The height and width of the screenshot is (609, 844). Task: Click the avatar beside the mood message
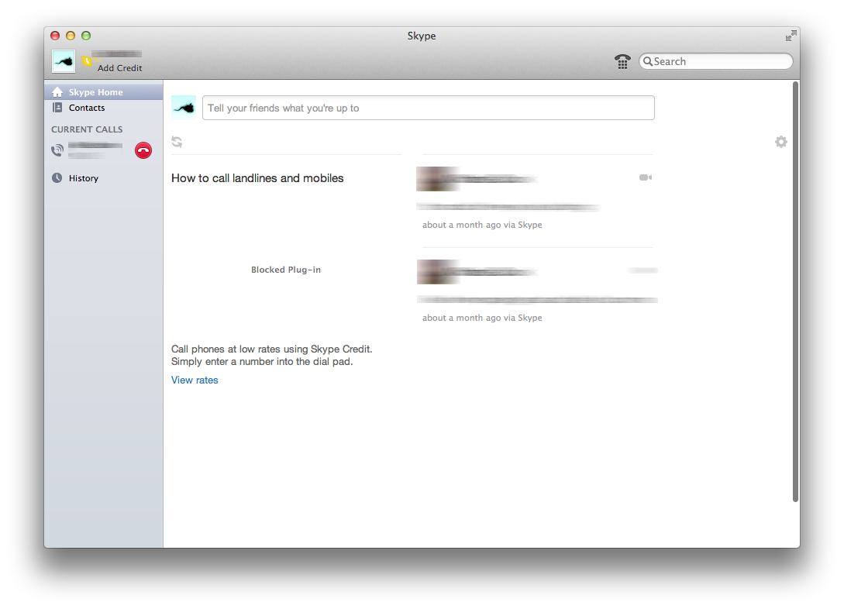click(184, 108)
